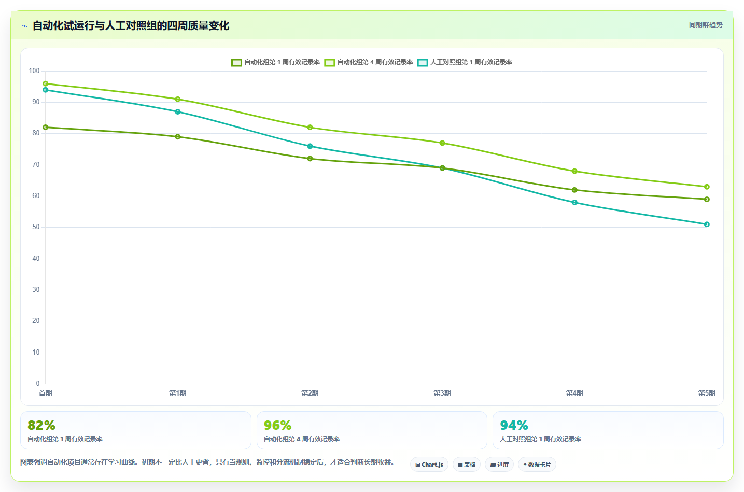Pick the teal point at 第1期 (87)

pos(178,111)
